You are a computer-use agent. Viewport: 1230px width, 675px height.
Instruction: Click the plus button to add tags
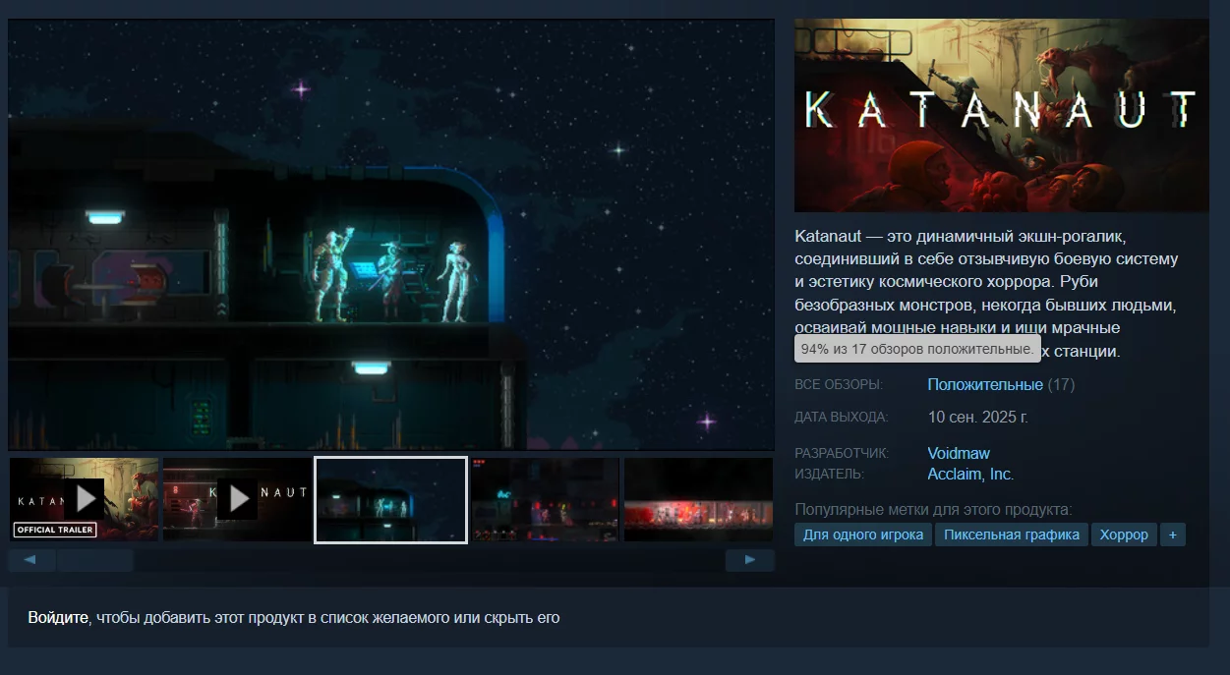pyautogui.click(x=1172, y=534)
